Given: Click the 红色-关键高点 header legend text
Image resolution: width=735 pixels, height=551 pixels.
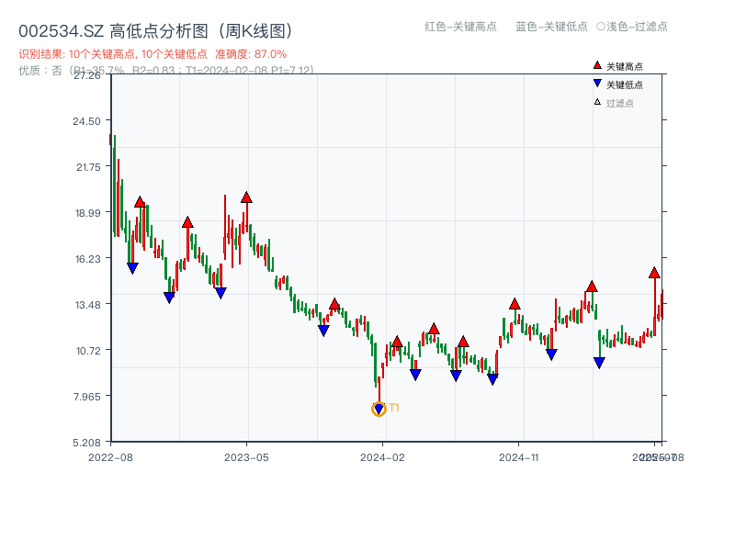Looking at the screenshot, I should (460, 27).
